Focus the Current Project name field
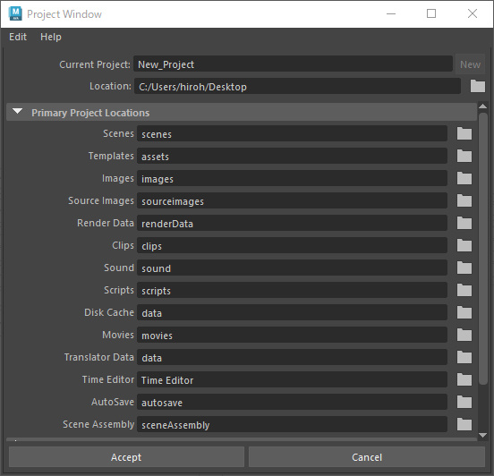This screenshot has width=494, height=476. point(293,64)
